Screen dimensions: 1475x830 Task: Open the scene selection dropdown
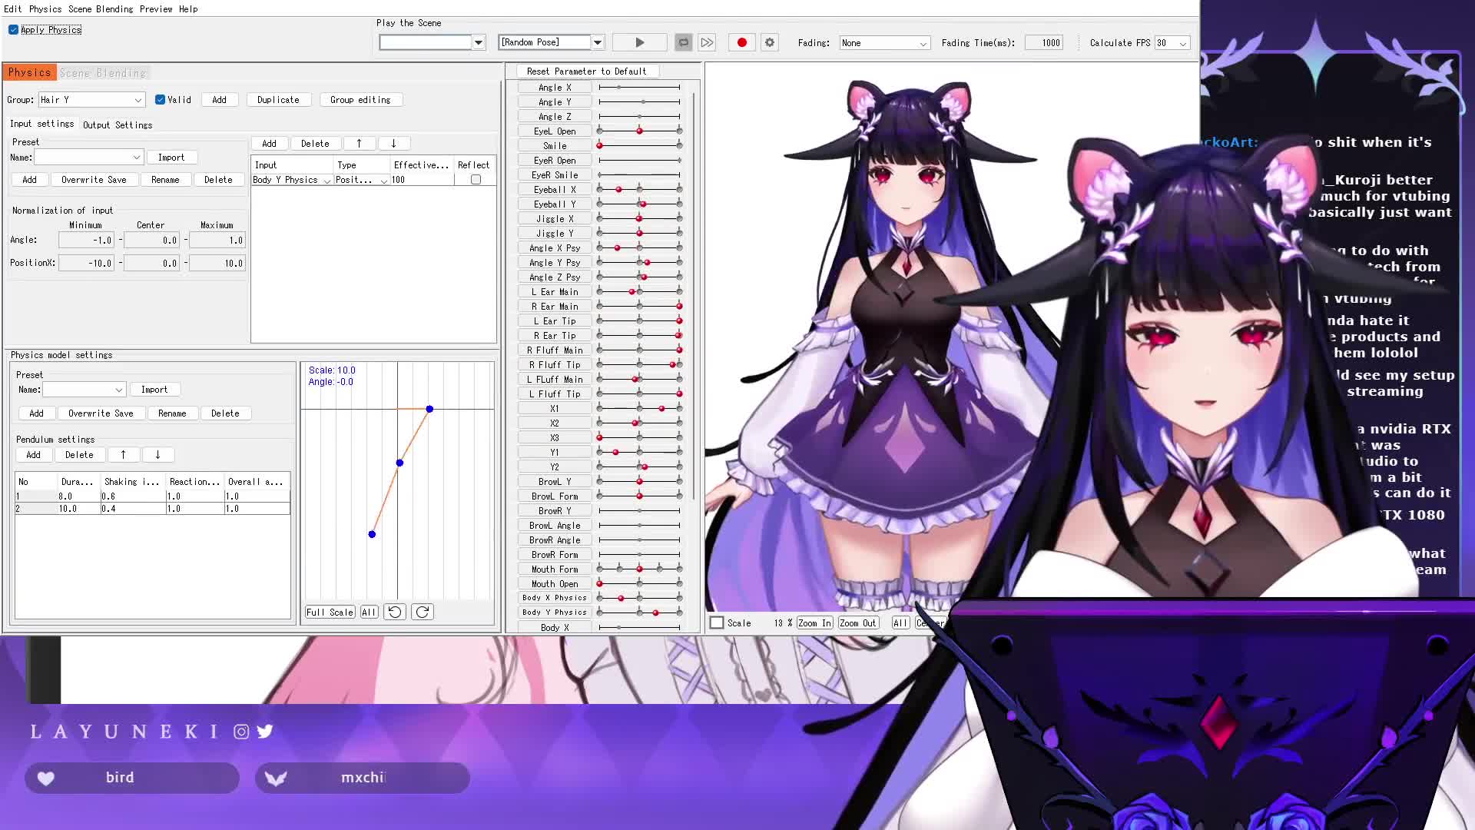pos(479,43)
